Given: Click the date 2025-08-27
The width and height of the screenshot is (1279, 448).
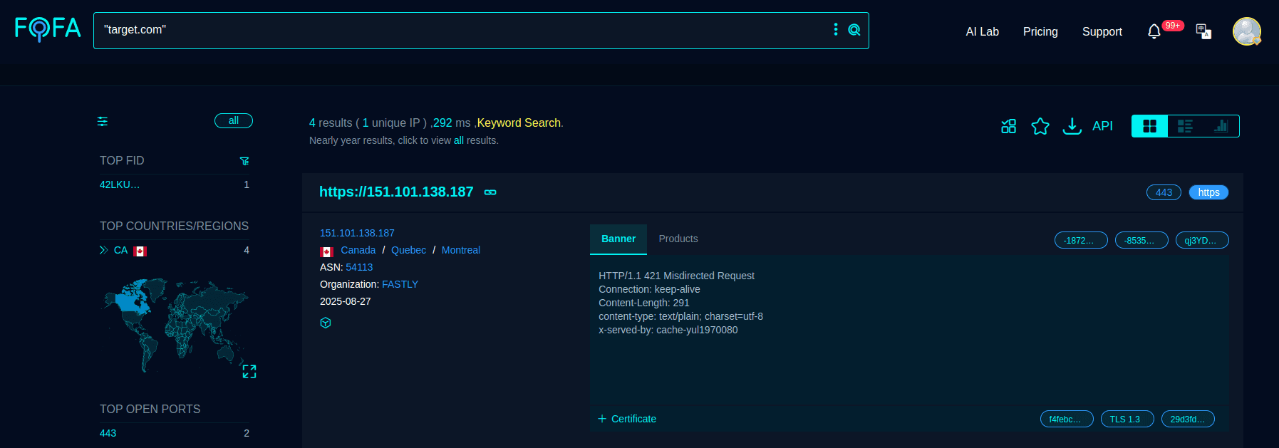Looking at the screenshot, I should (x=346, y=301).
